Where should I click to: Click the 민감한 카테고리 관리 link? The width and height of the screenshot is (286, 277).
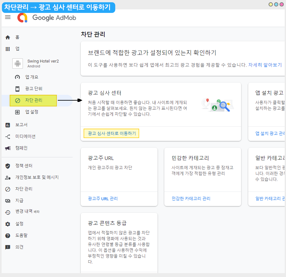(x=191, y=199)
